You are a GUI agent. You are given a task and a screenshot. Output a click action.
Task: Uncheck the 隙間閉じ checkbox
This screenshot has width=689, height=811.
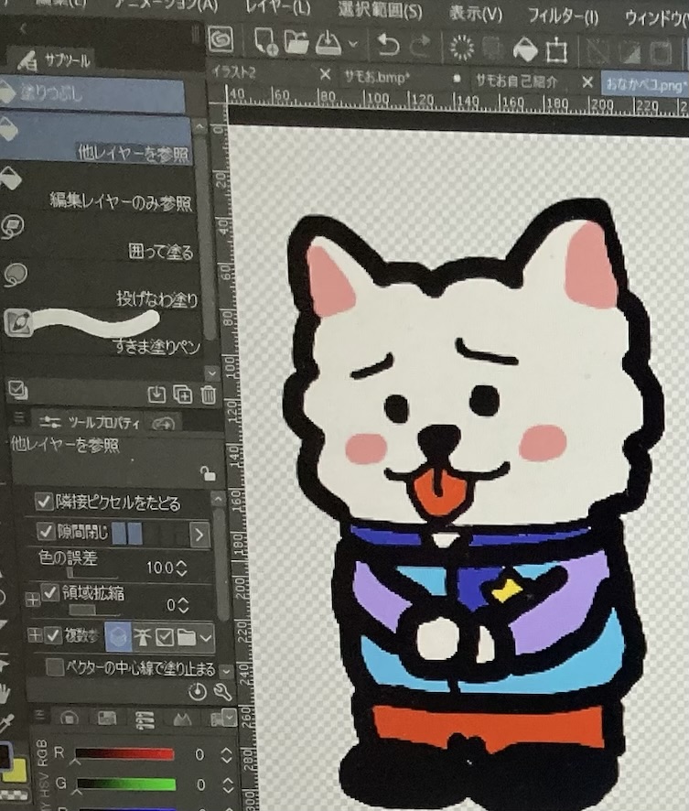point(46,531)
